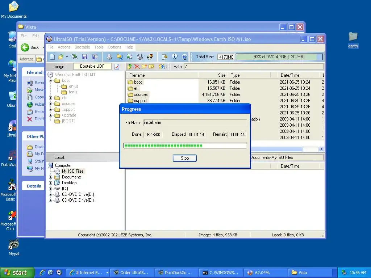Open the dropdown arrow beside Open icon
The width and height of the screenshot is (371, 278).
pyautogui.click(x=67, y=57)
